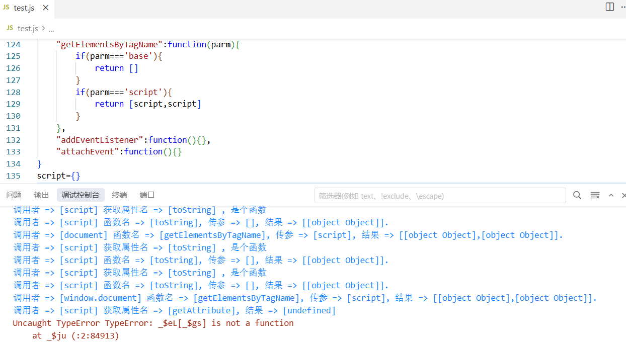626x342 pixels.
Task: Focus the debug console filter input field
Action: [x=439, y=196]
